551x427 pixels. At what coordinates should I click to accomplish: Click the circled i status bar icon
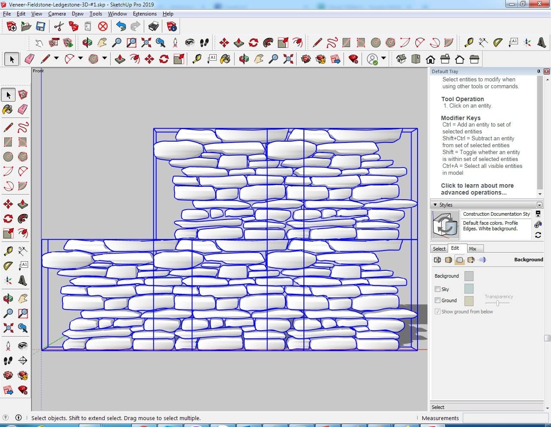click(19, 418)
